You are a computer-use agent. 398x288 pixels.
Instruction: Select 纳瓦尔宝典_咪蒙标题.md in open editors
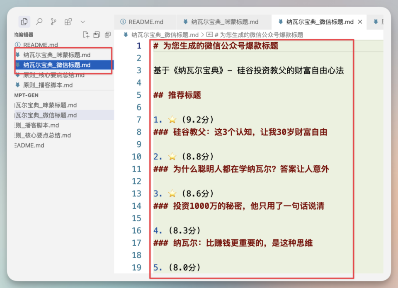(50, 54)
